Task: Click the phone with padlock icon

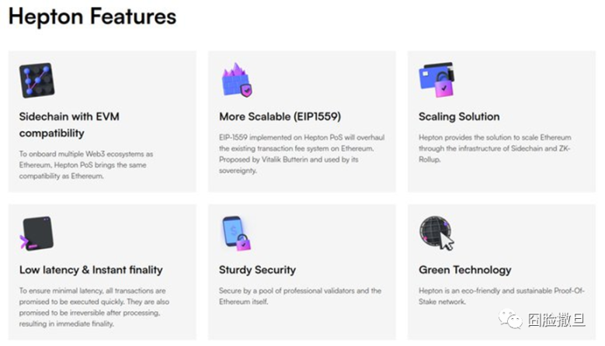Action: [x=236, y=234]
